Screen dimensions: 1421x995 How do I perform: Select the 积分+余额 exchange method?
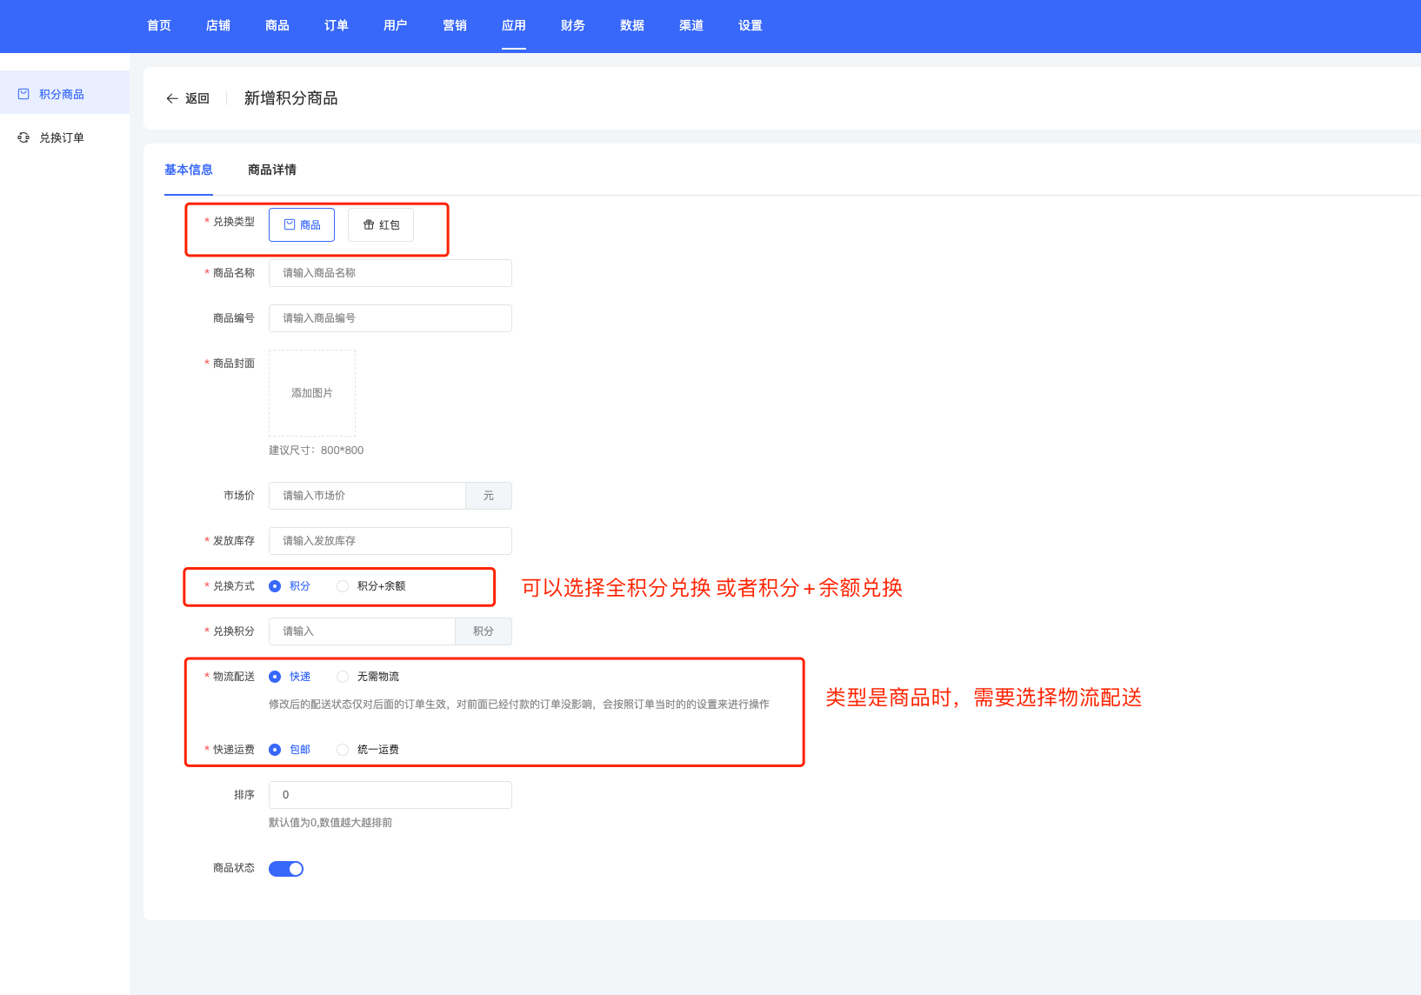(x=343, y=586)
